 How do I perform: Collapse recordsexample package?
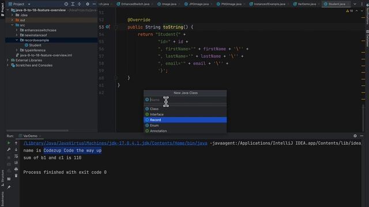tap(17, 40)
